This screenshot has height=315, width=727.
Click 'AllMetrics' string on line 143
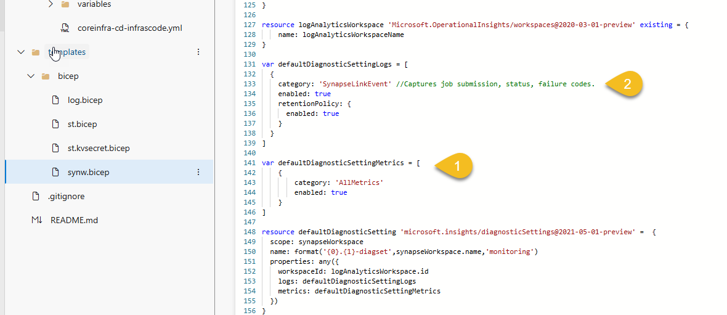coord(359,183)
